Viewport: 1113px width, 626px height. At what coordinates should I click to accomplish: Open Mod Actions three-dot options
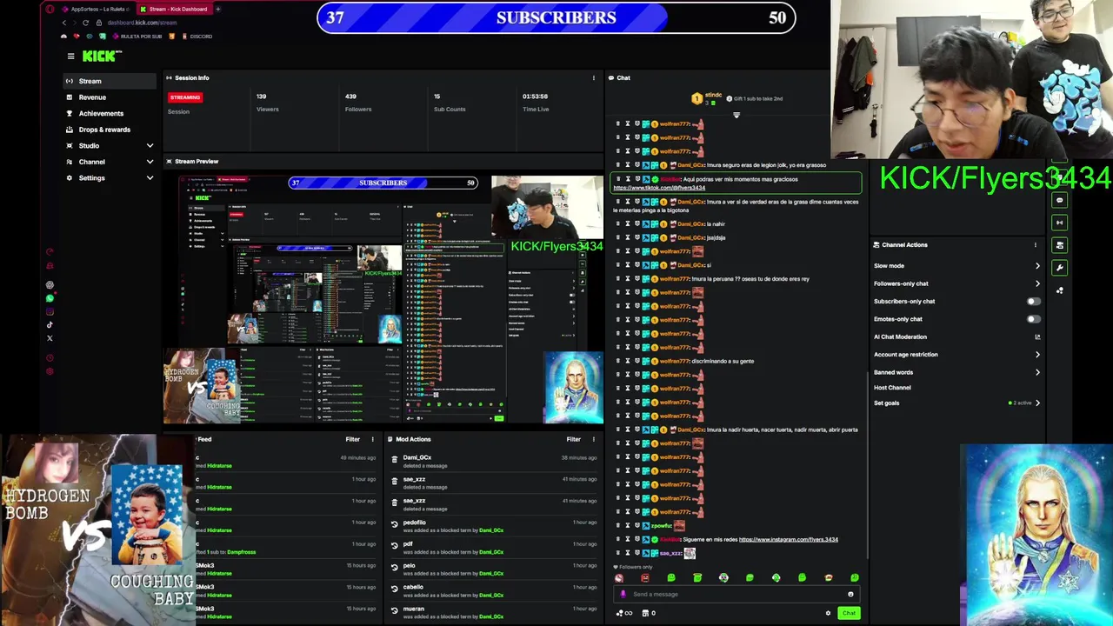tap(594, 440)
